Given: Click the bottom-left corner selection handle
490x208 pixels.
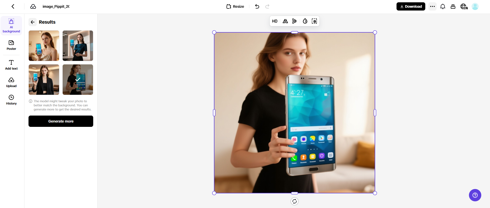Looking at the screenshot, I should (214, 193).
